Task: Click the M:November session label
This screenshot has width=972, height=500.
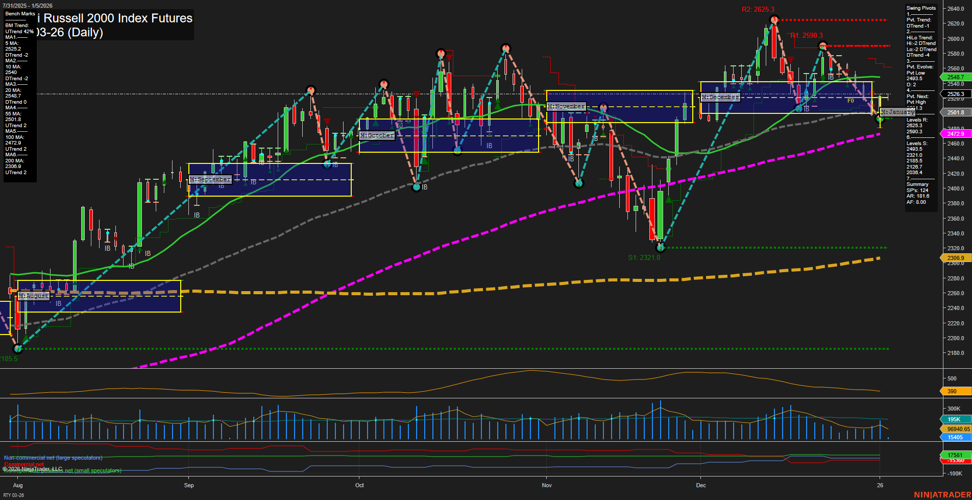Action: 566,106
